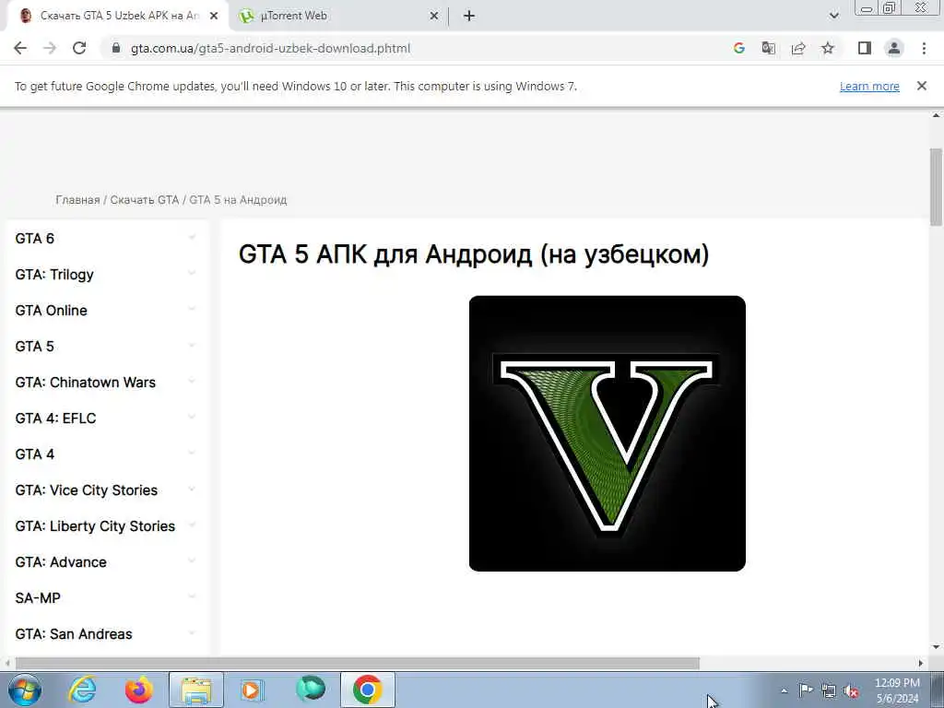
Task: Click the address bar URL
Action: (270, 48)
